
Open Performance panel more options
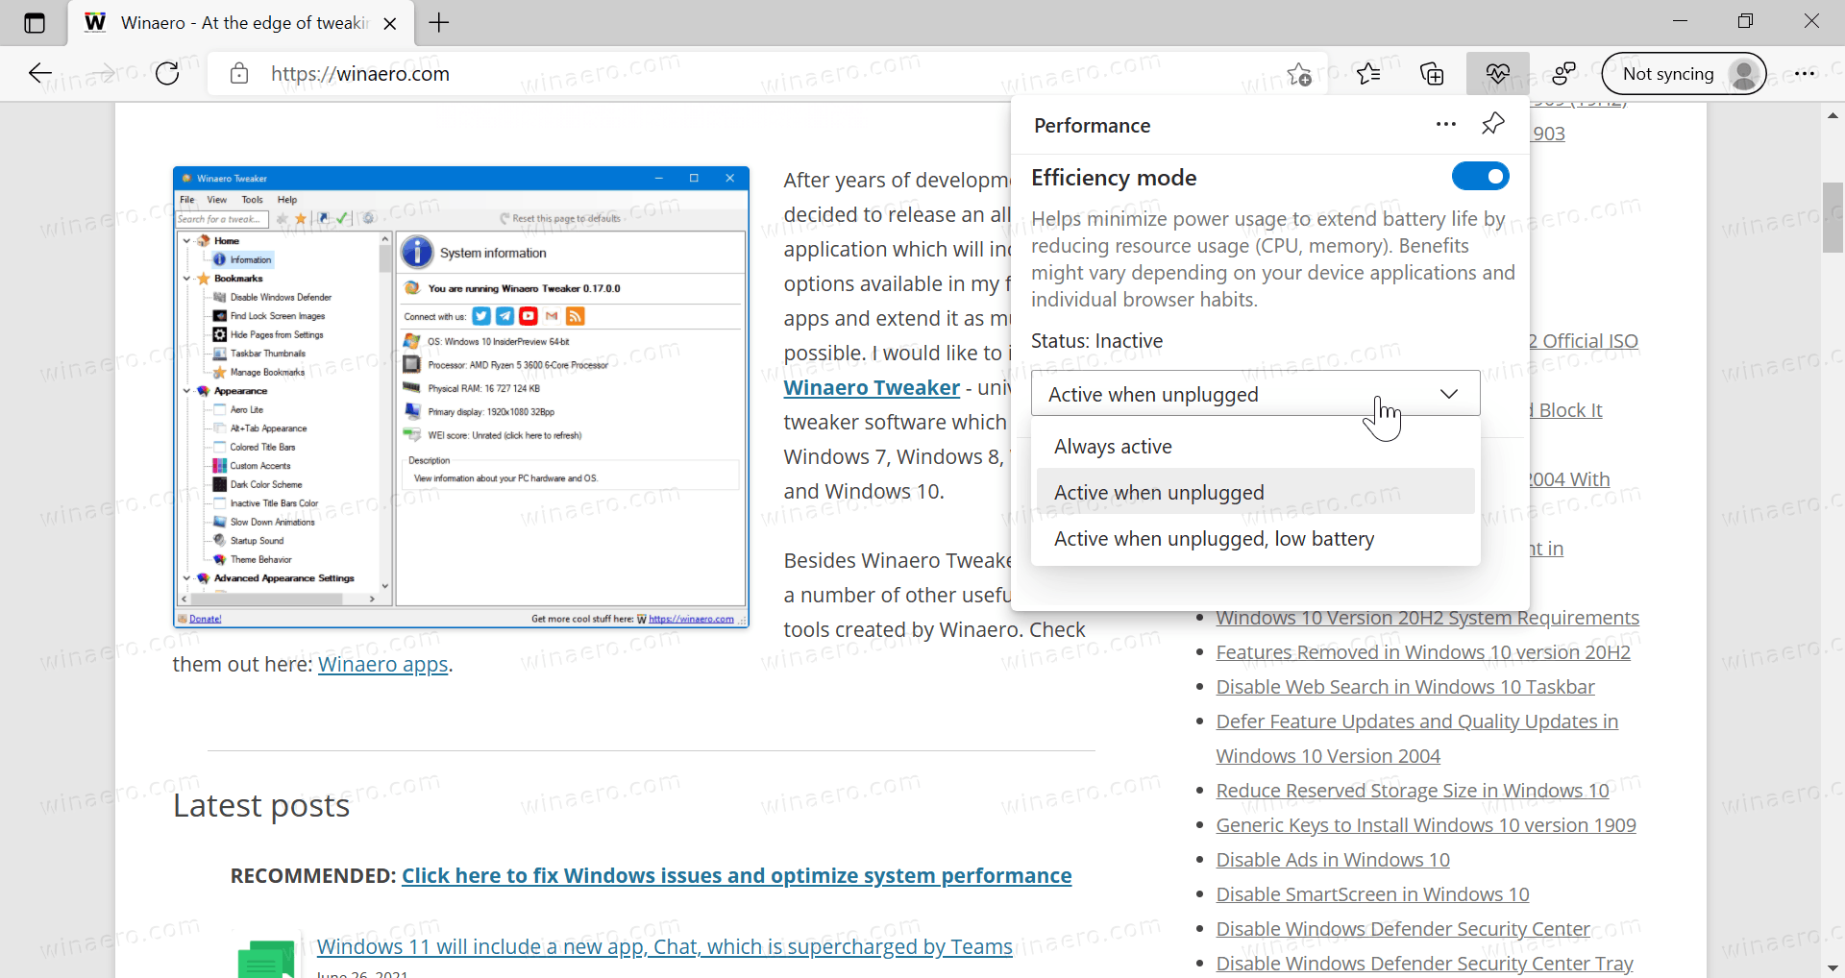(1446, 125)
